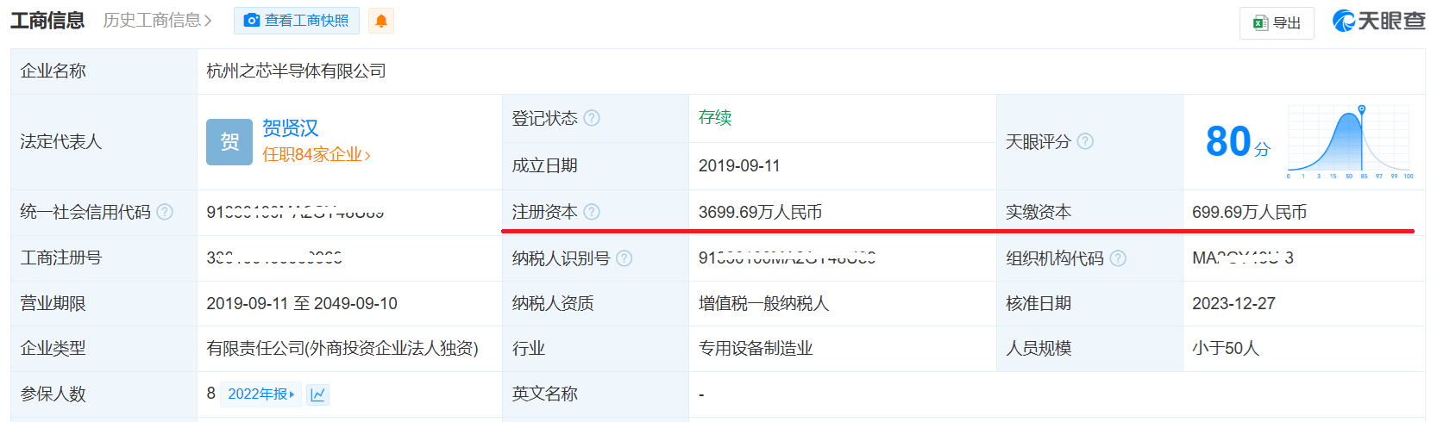Click the camera icon in snapshot button
The height and width of the screenshot is (422, 1437).
coord(252,21)
